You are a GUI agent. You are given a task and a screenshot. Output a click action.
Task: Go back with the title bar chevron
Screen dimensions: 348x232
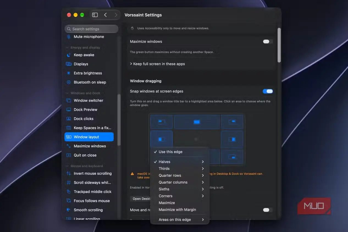click(106, 15)
